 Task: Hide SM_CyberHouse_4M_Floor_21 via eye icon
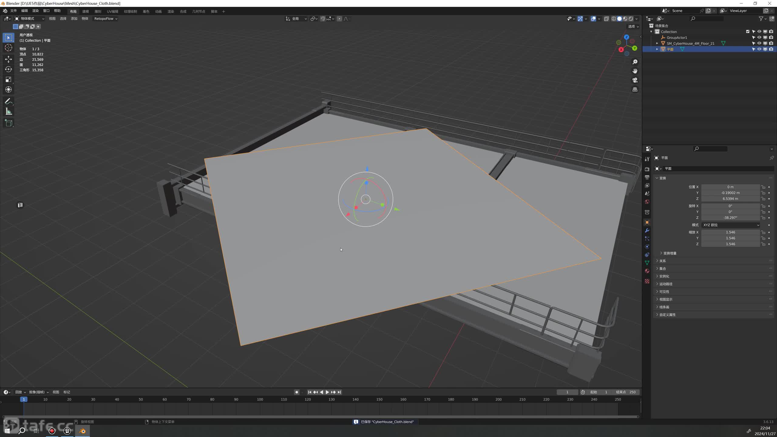tap(759, 43)
